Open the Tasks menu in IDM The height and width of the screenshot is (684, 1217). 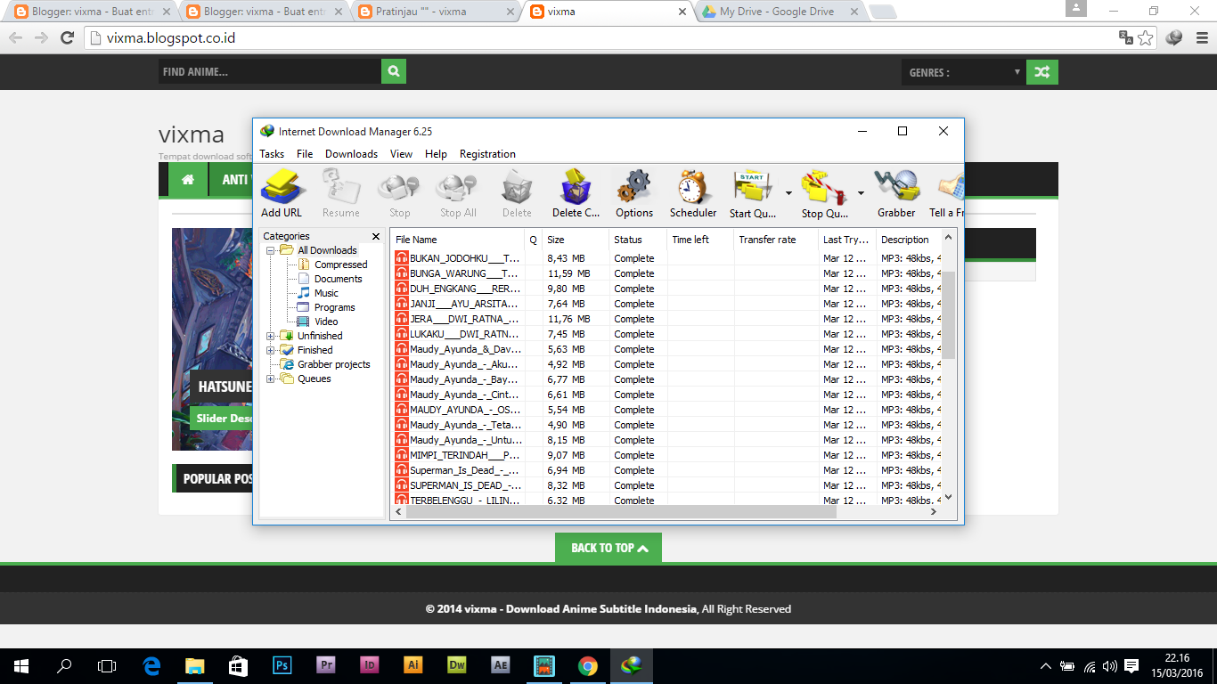click(272, 154)
